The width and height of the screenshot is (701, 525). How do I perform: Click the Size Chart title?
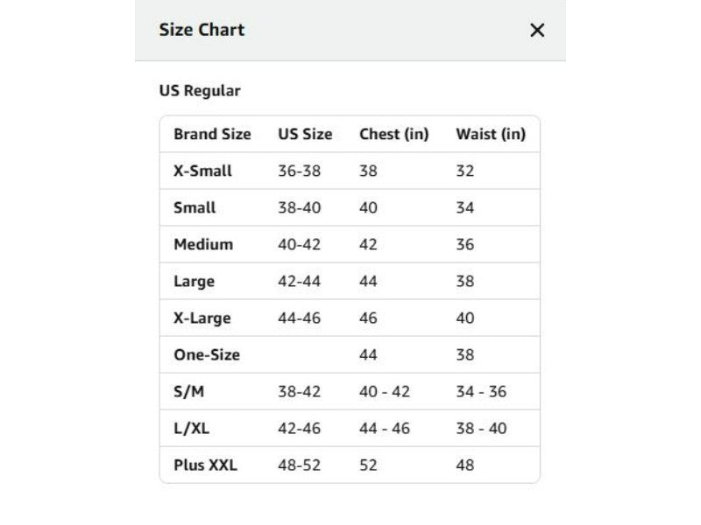202,30
